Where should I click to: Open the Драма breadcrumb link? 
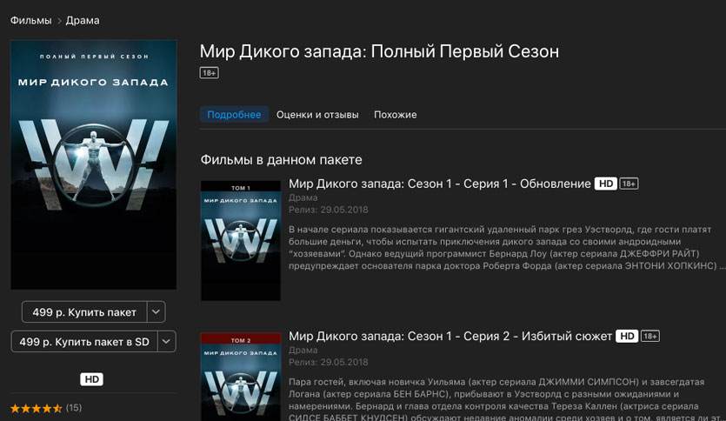point(83,20)
